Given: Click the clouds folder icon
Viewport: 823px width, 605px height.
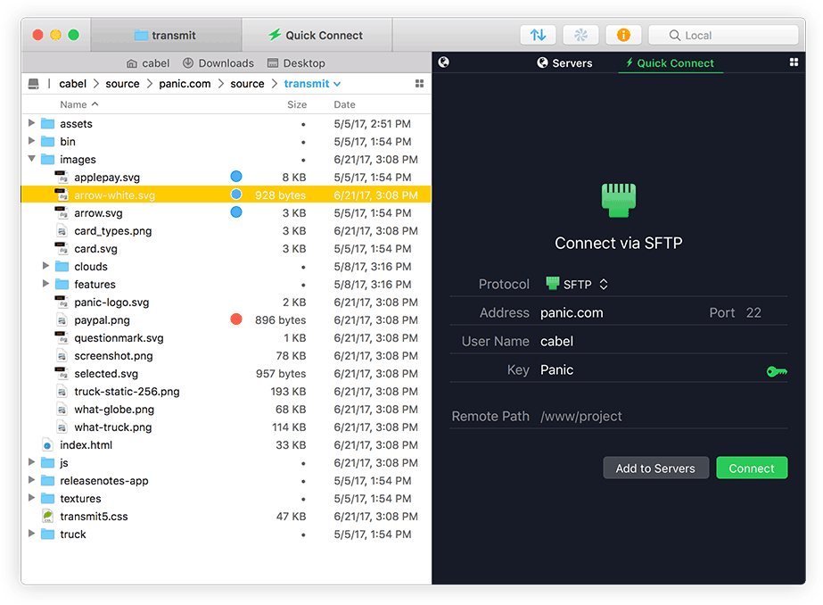Looking at the screenshot, I should 62,267.
